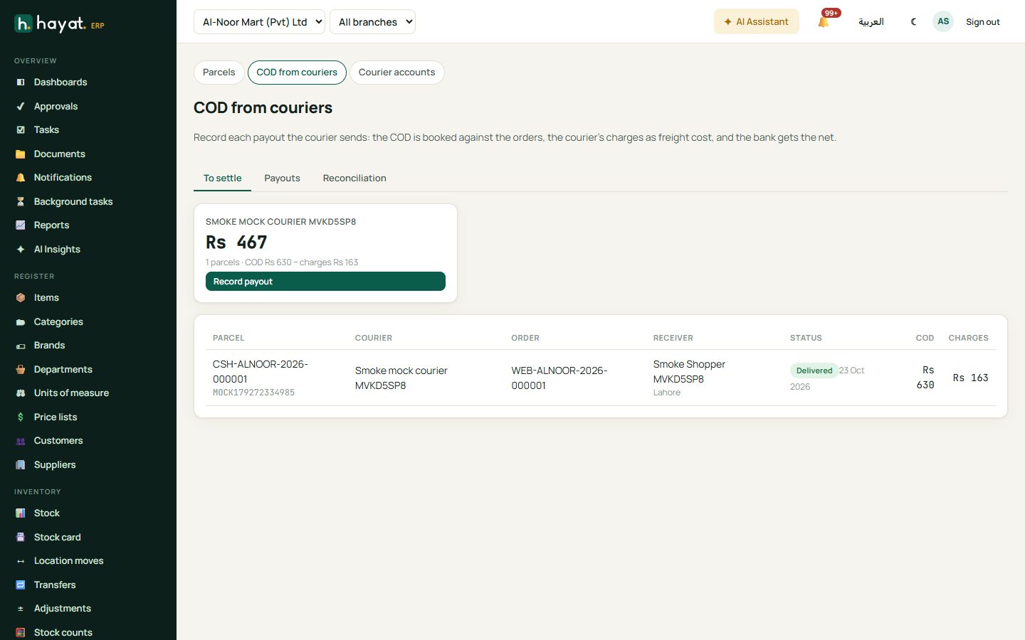Click the AS user avatar
This screenshot has width=1025, height=640.
(943, 21)
